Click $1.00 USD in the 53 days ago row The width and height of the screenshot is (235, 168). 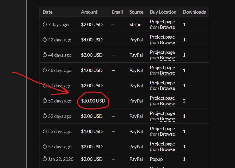(92, 131)
